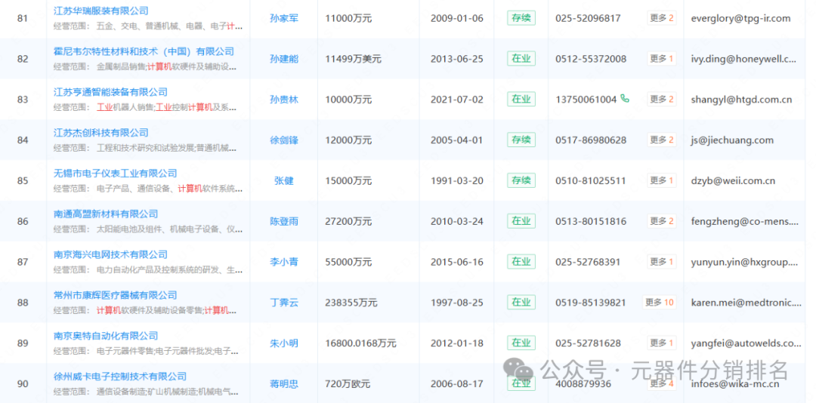
Task: Expand 更多 10 phones for 0519-85139821
Action: click(x=660, y=302)
